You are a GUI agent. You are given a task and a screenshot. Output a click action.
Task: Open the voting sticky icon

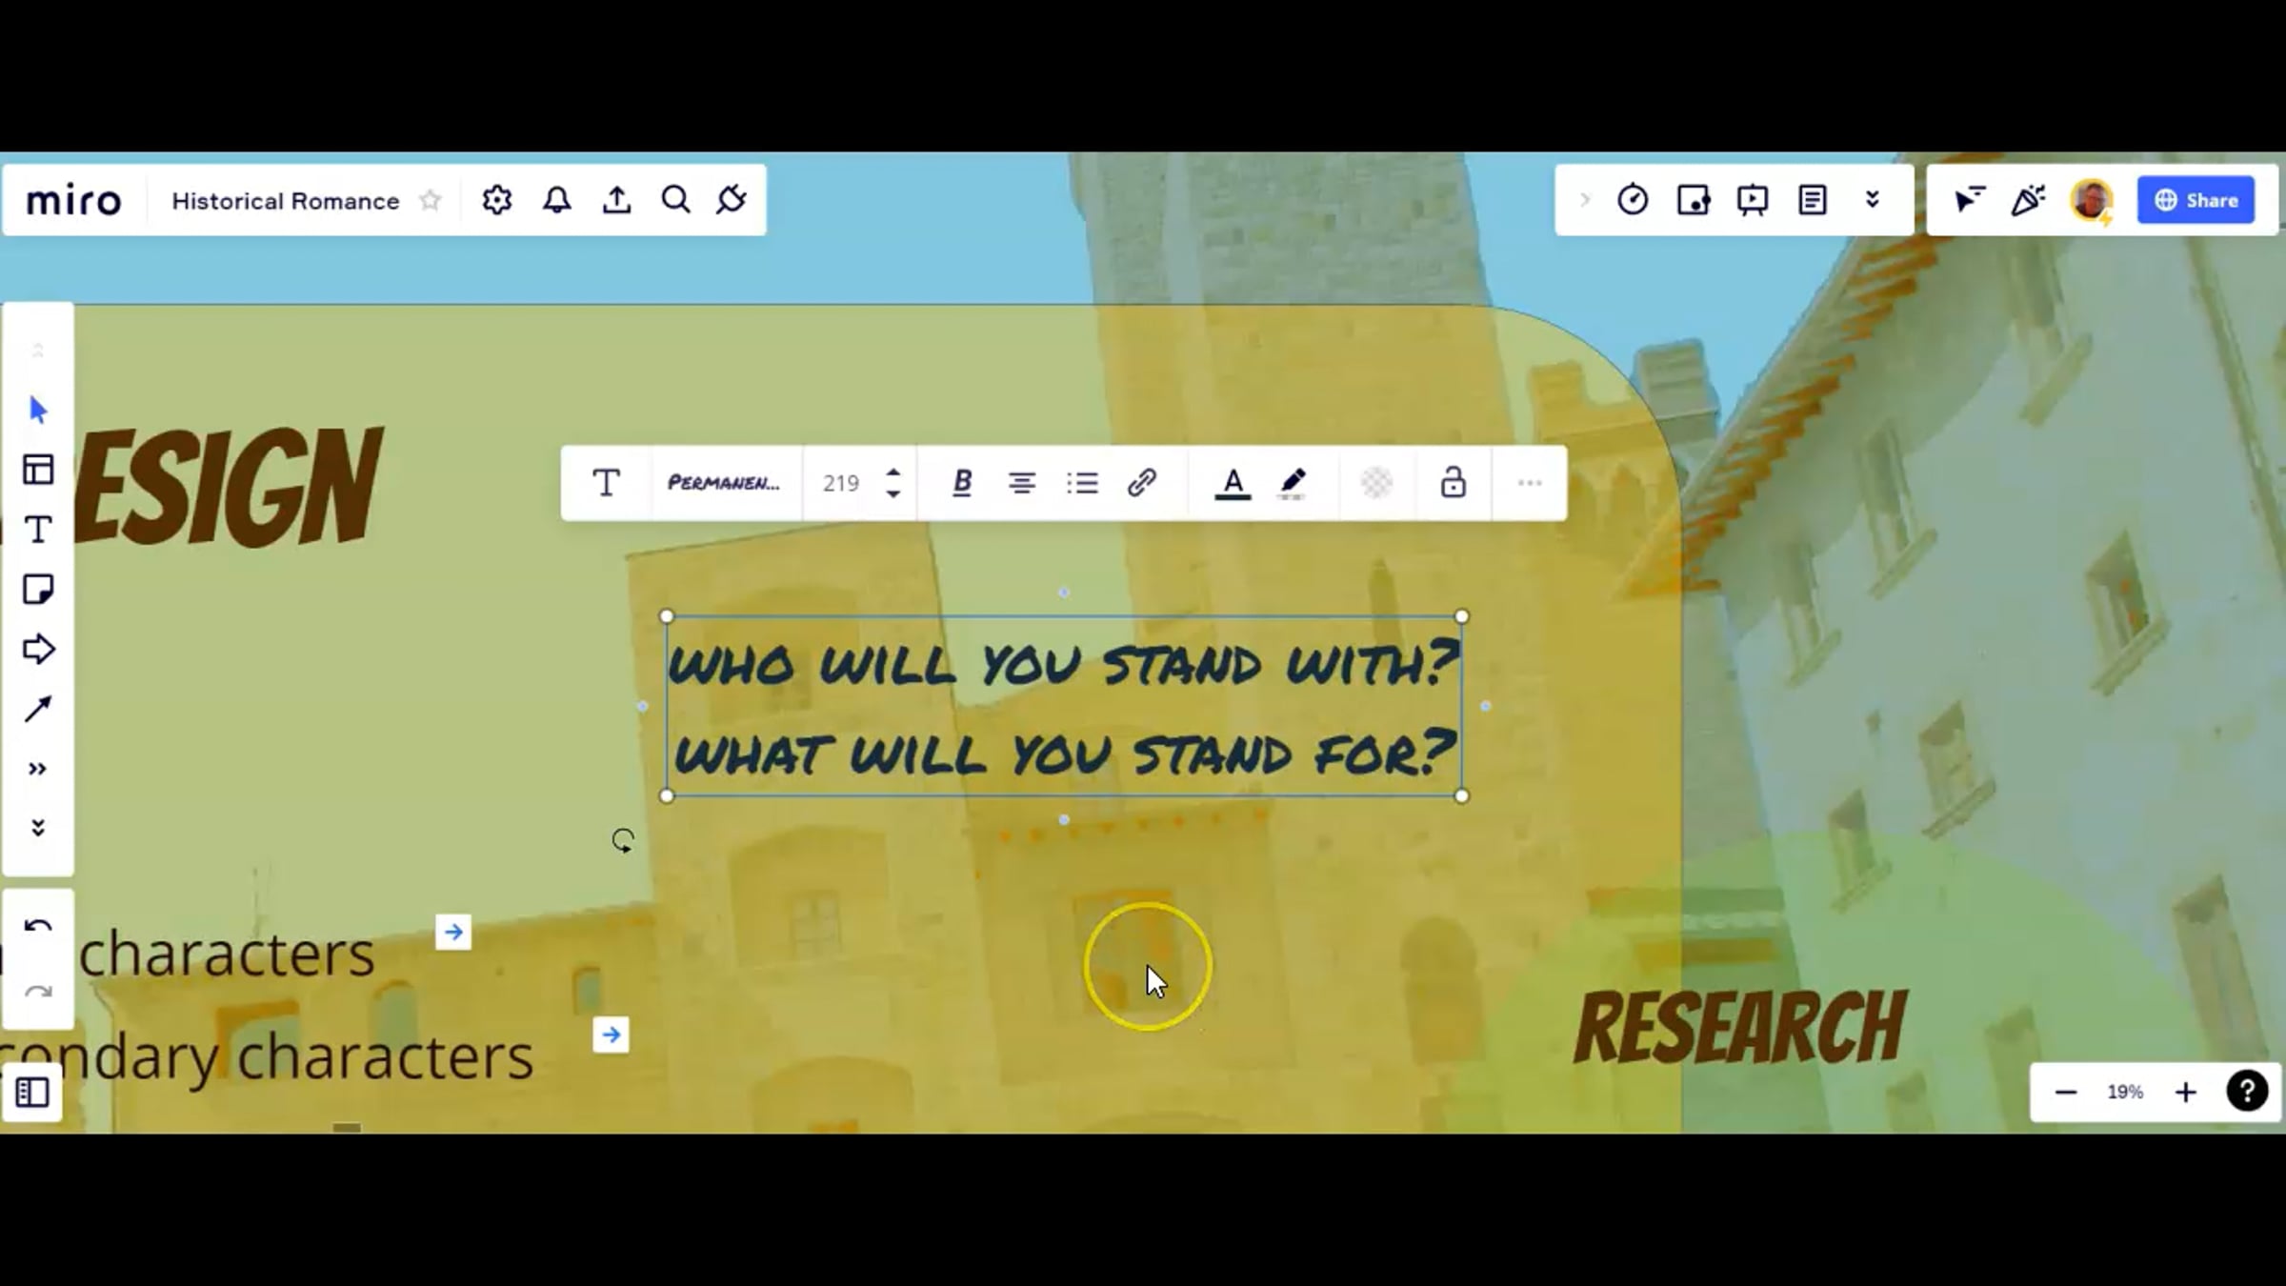coord(1693,200)
